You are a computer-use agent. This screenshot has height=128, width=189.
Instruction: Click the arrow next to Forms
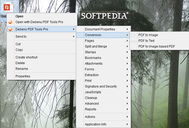pyautogui.click(x=127, y=69)
